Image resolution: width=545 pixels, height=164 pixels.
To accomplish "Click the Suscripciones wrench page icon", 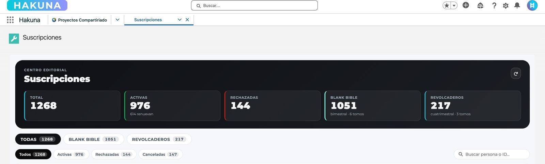I will pyautogui.click(x=14, y=38).
